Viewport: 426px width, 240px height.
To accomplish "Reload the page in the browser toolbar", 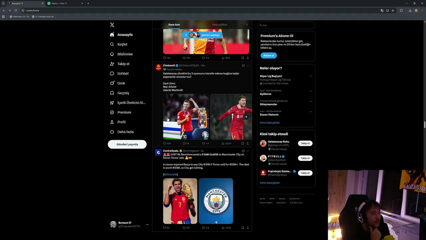I will (16, 10).
